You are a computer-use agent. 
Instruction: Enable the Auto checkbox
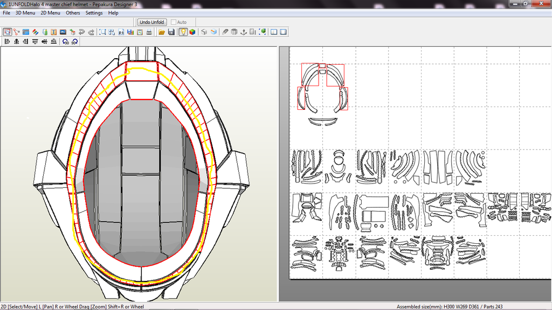pyautogui.click(x=174, y=22)
